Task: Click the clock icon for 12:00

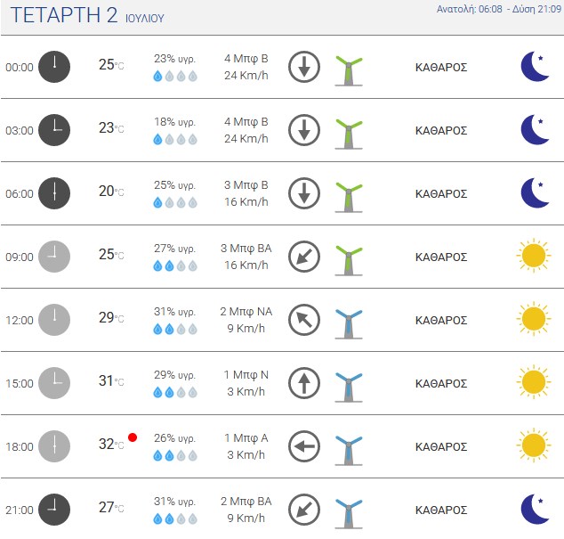Action: click(x=54, y=320)
